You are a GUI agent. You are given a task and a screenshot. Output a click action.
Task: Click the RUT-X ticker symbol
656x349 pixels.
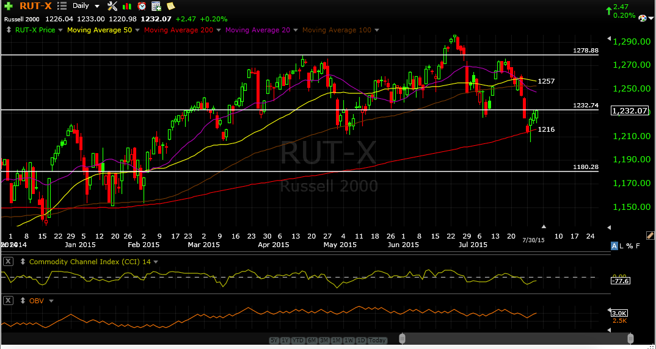(x=35, y=6)
